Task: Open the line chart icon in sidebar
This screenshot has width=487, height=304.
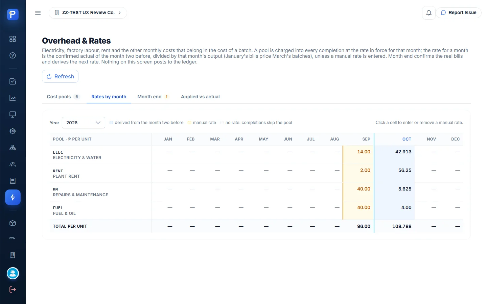Action: (13, 98)
